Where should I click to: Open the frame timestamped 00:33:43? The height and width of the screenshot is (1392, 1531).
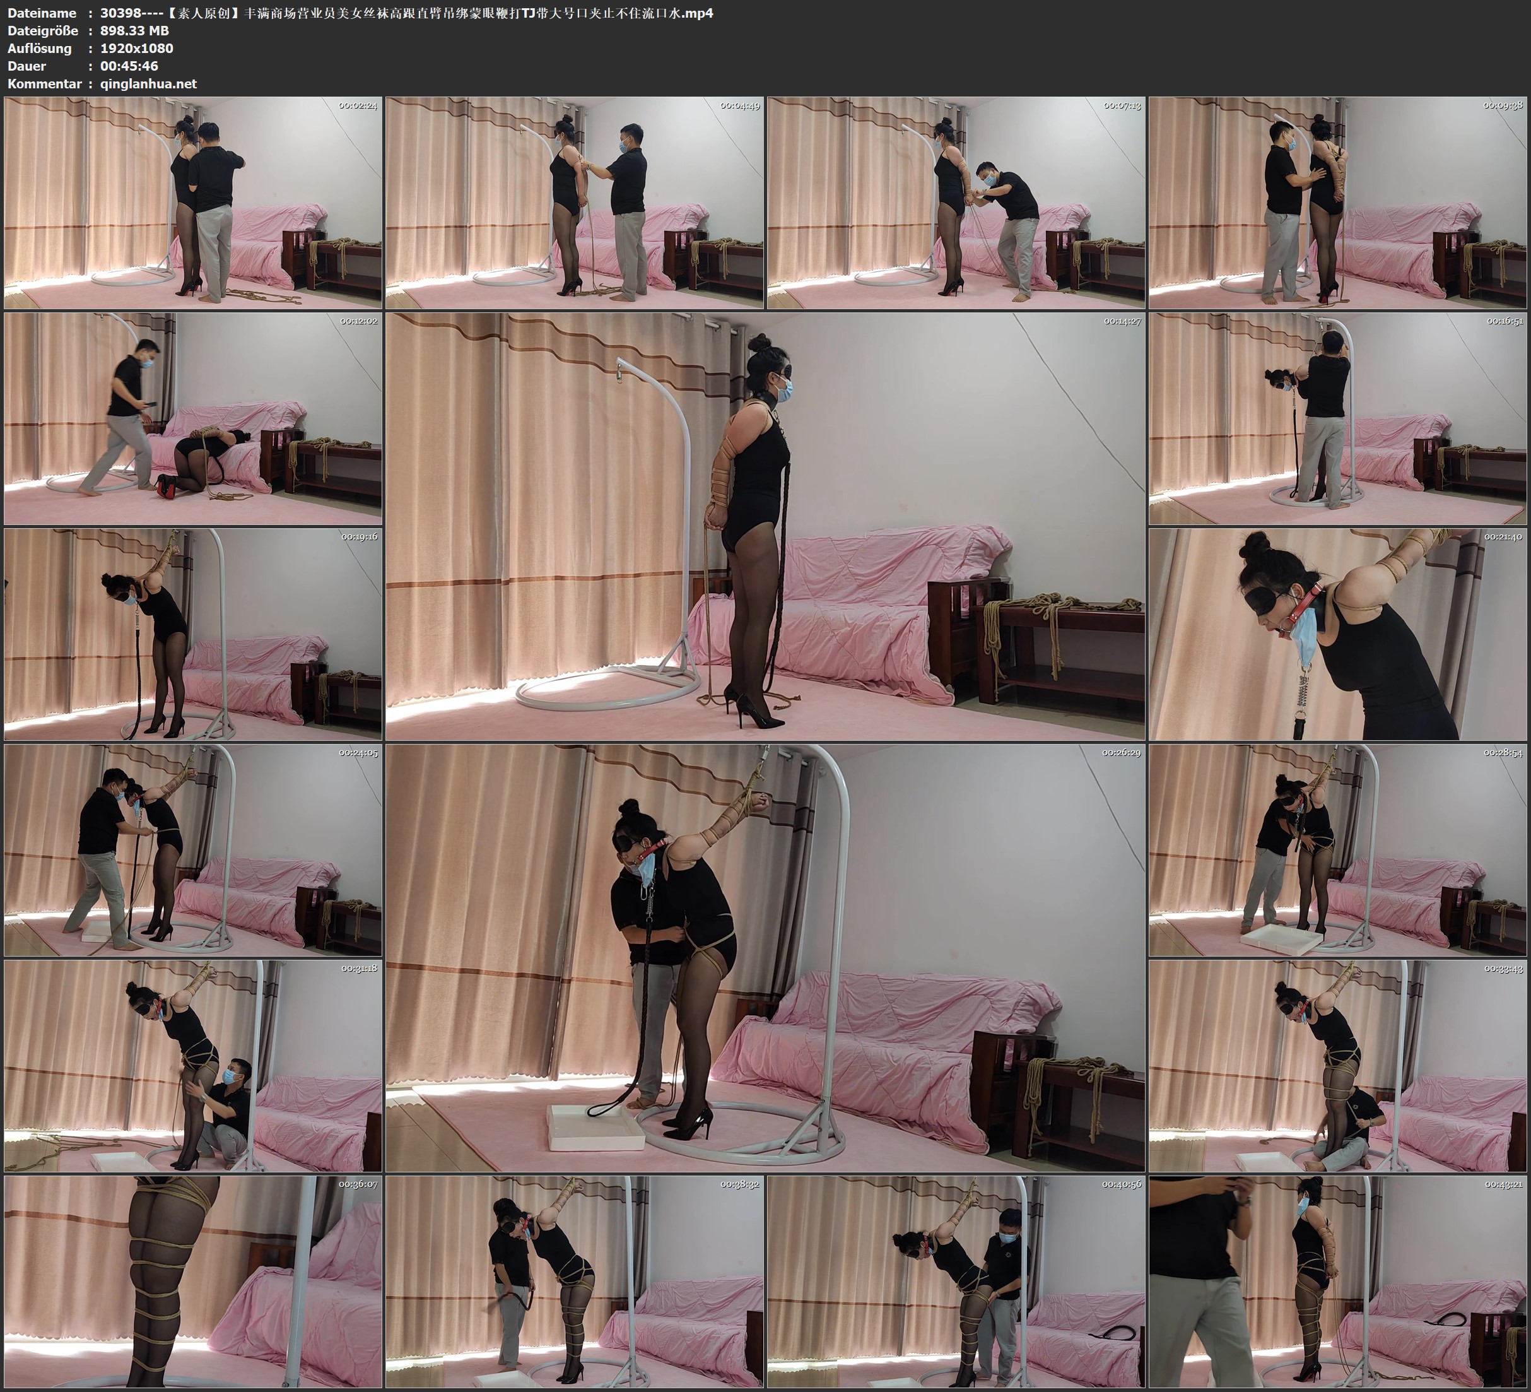[x=1337, y=1066]
